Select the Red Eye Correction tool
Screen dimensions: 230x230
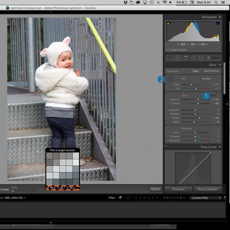(185, 58)
